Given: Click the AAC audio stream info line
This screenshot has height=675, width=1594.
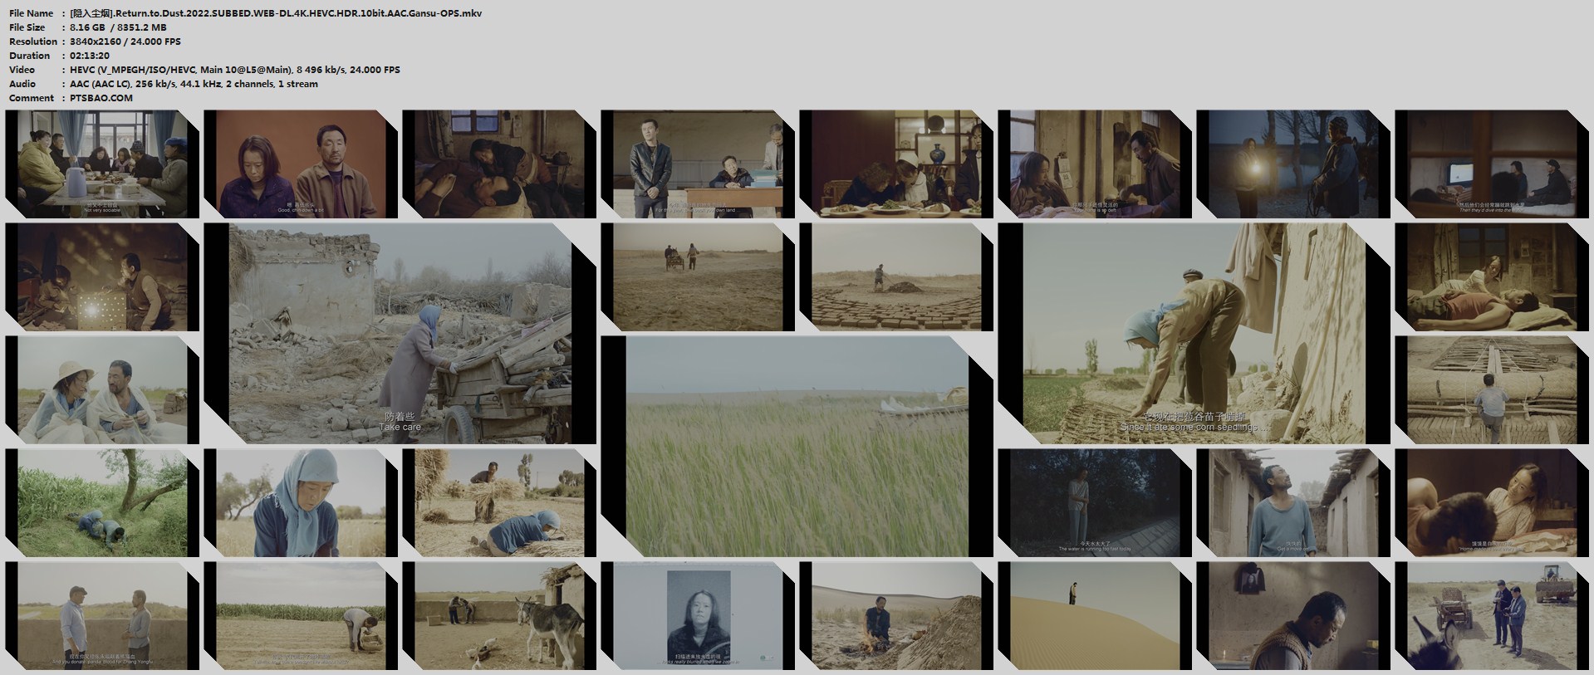Looking at the screenshot, I should point(194,84).
